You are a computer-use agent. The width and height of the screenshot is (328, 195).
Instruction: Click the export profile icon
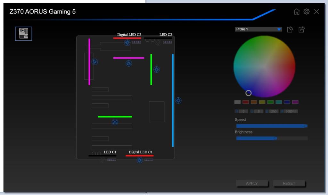point(301,29)
